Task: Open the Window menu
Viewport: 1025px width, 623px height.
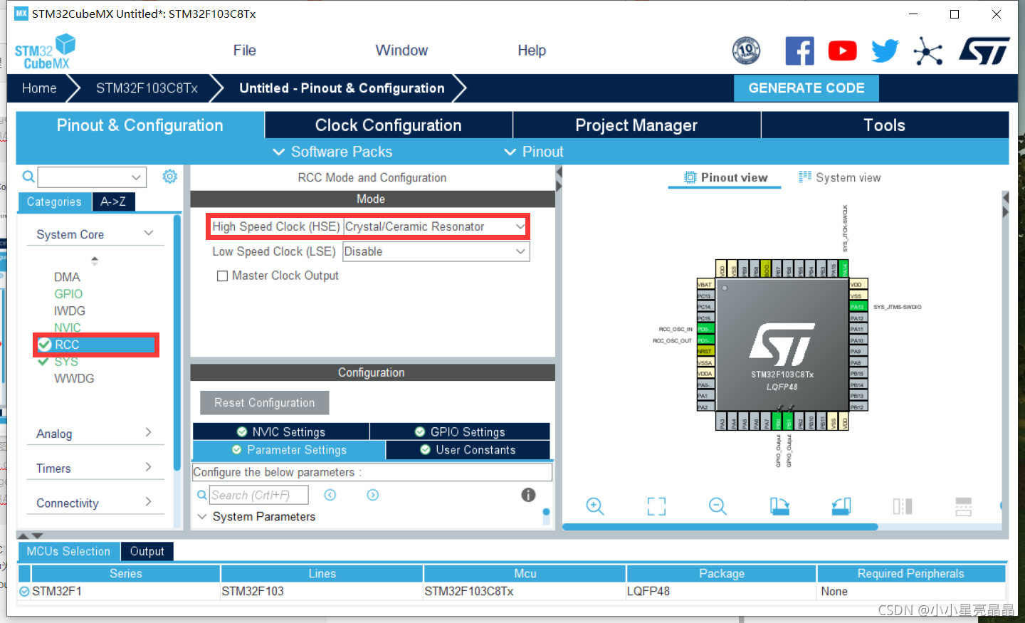Action: (401, 51)
